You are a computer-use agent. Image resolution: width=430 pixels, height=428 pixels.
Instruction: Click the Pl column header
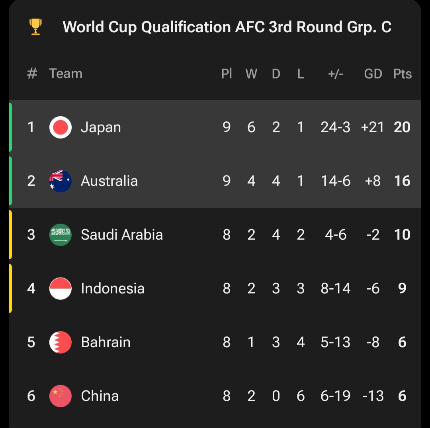(x=227, y=74)
